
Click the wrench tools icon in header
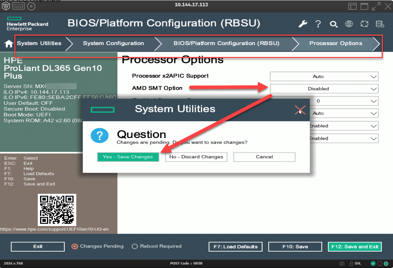(x=303, y=24)
